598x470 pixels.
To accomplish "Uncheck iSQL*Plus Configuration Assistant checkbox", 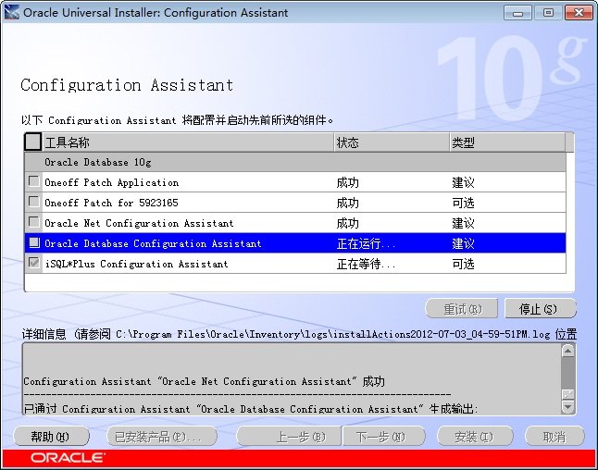I will point(34,263).
